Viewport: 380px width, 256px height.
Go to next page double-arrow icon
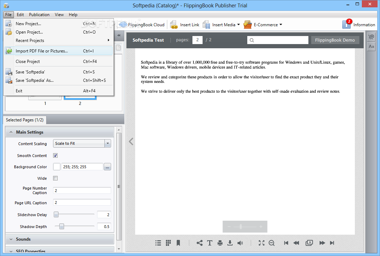click(322, 243)
